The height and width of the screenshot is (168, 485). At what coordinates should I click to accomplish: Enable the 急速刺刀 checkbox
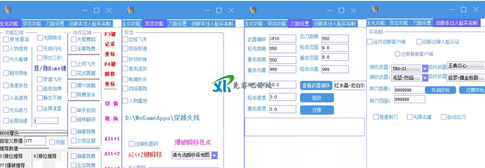click(x=376, y=117)
